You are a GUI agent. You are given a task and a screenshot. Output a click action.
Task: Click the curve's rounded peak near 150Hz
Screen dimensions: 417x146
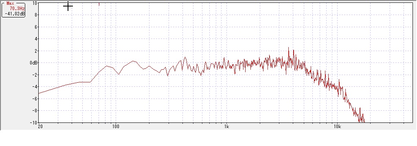(134, 61)
